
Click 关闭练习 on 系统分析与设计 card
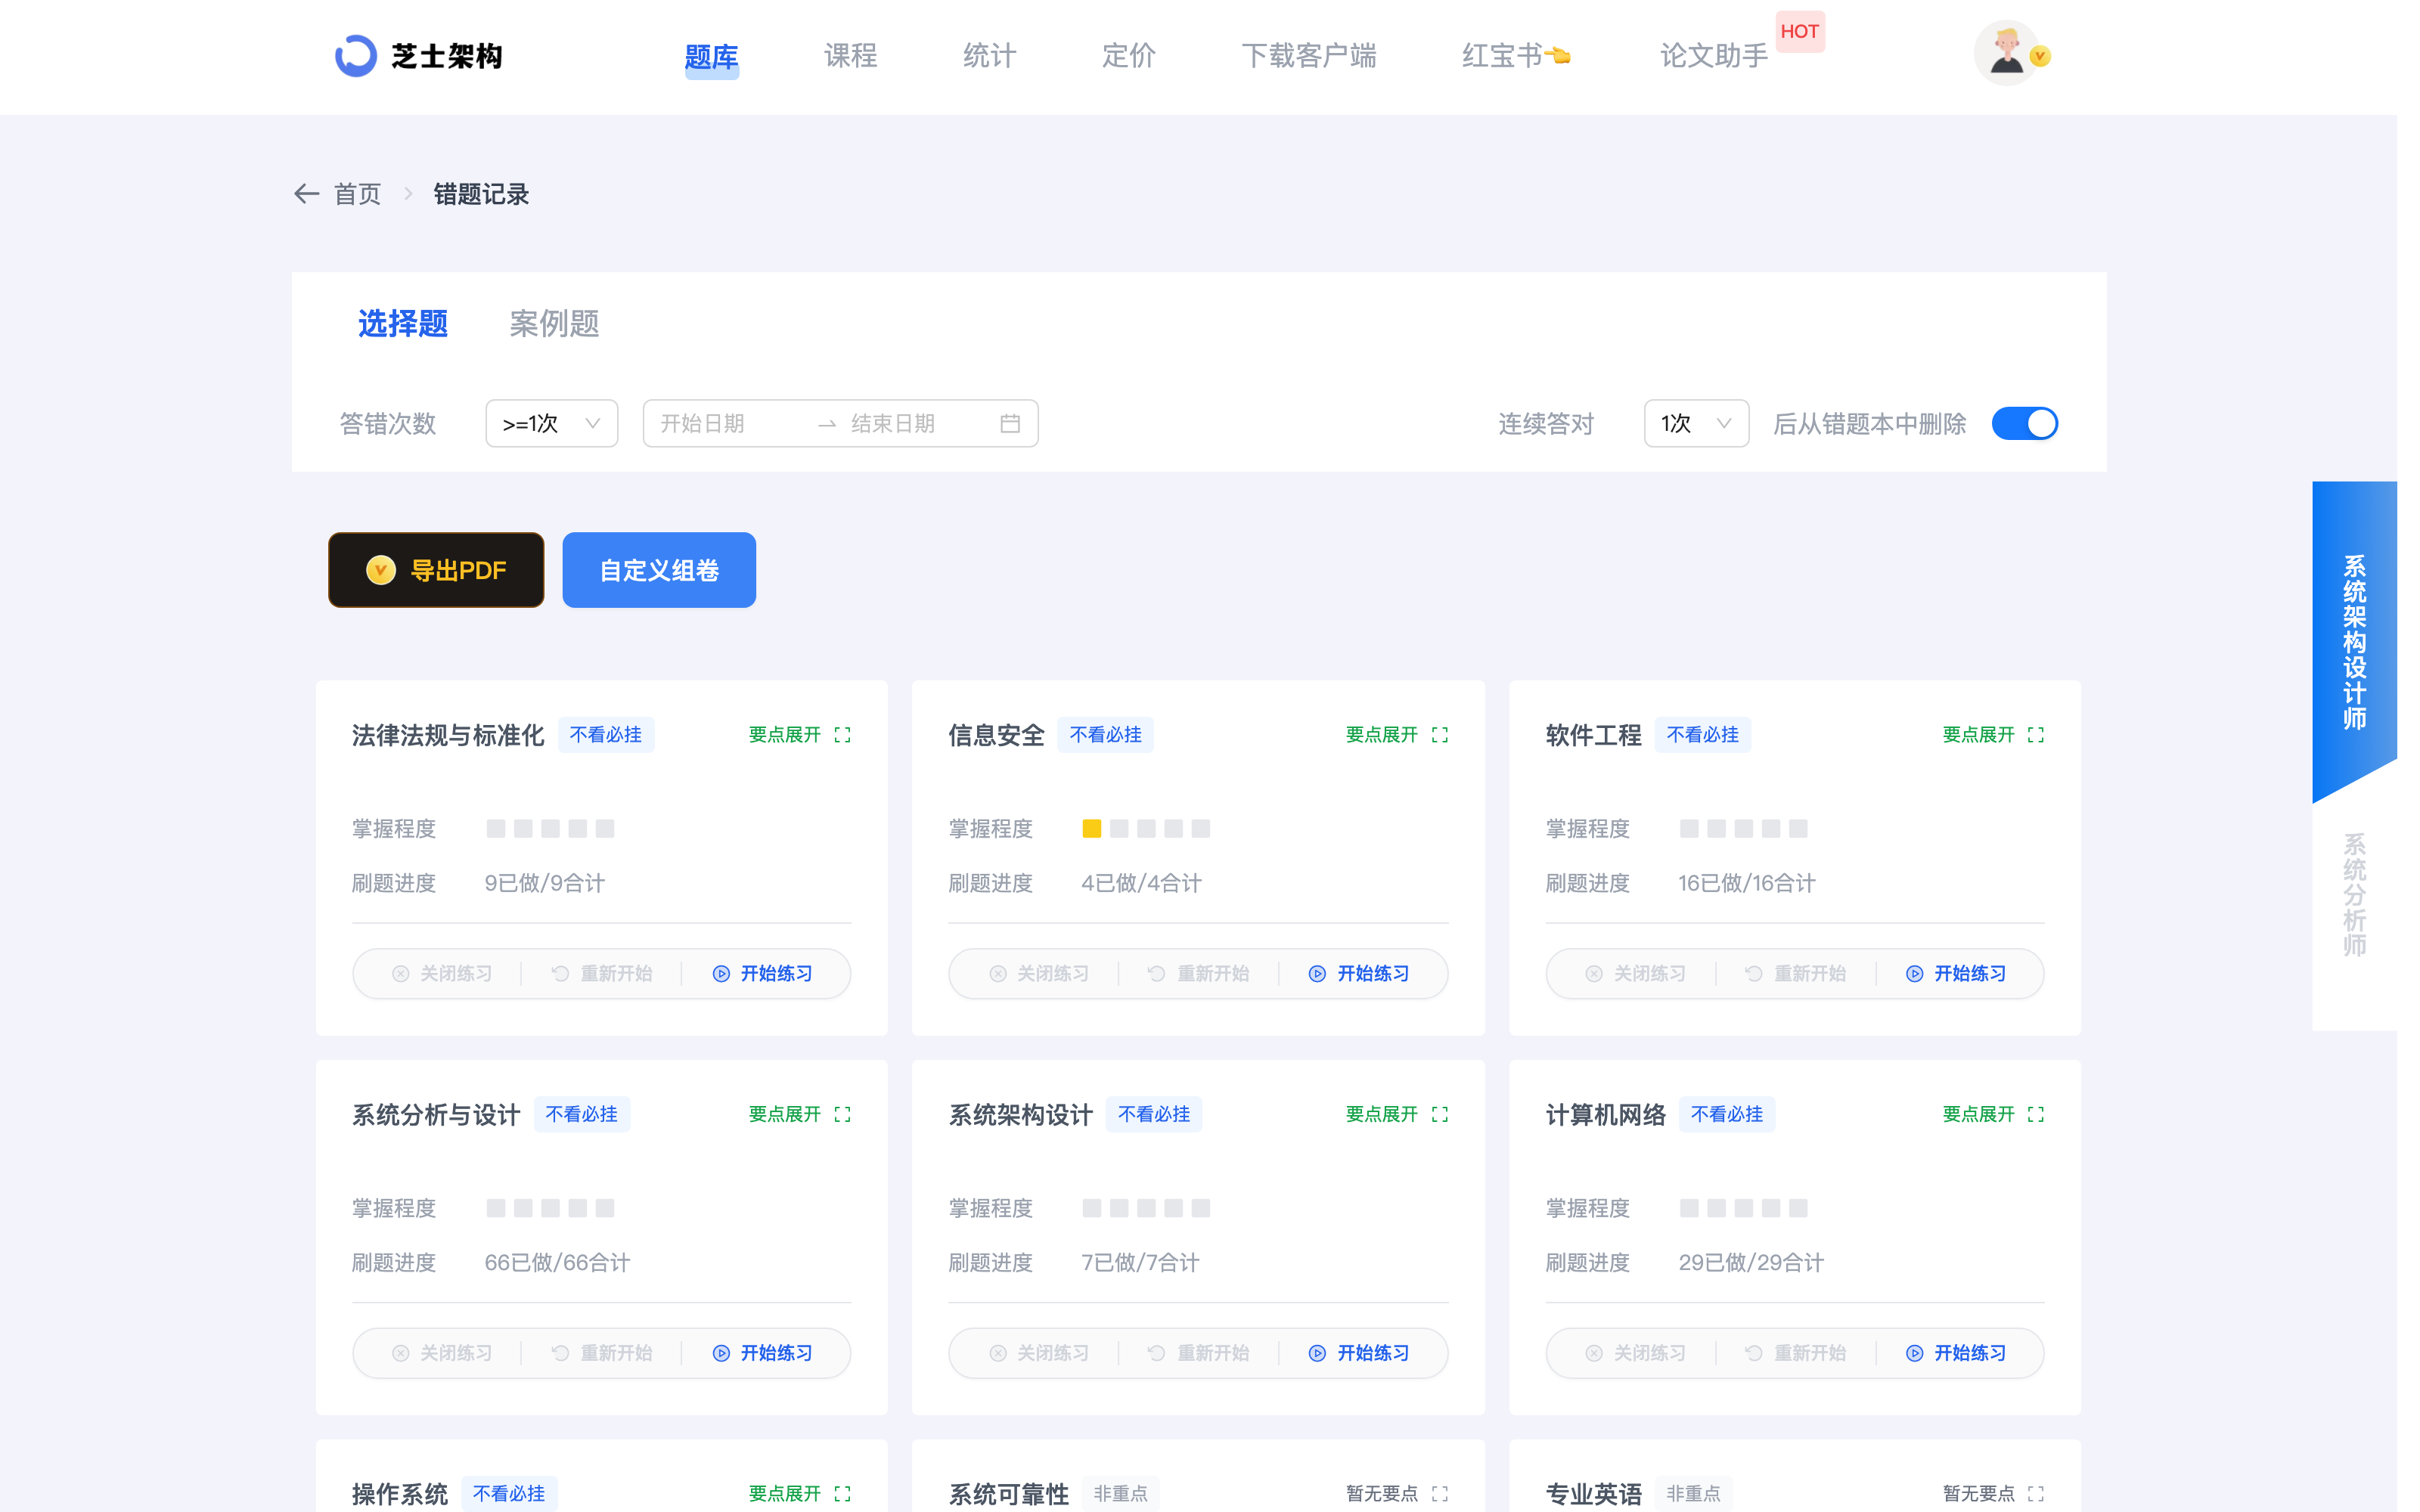click(x=441, y=1353)
